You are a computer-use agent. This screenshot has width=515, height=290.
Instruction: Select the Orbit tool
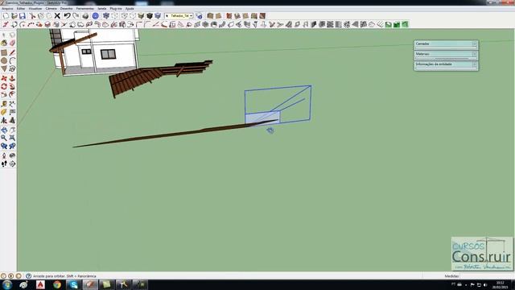pos(4,130)
